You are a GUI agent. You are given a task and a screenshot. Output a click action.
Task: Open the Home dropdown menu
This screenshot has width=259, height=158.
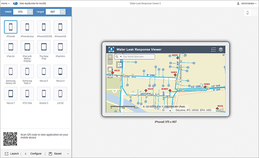click(5, 3)
